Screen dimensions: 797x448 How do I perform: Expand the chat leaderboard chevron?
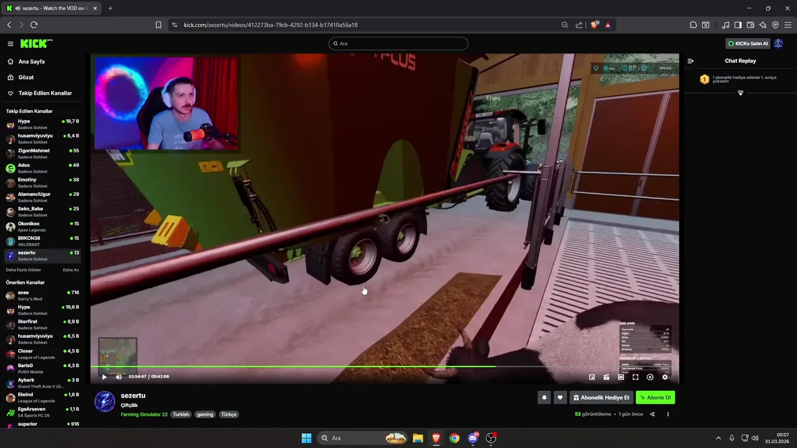point(740,93)
